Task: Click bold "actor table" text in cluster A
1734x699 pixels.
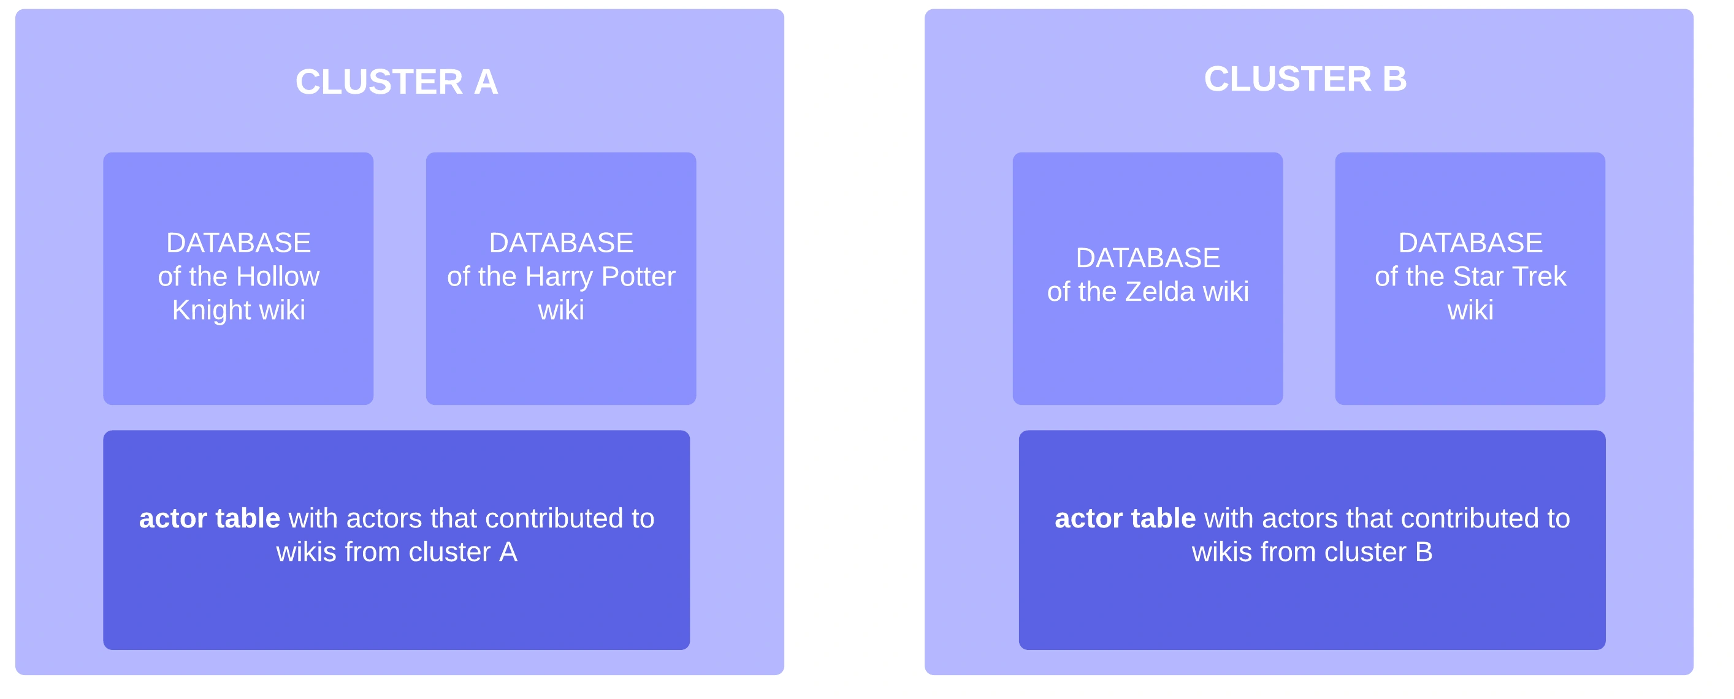Action: 209,518
